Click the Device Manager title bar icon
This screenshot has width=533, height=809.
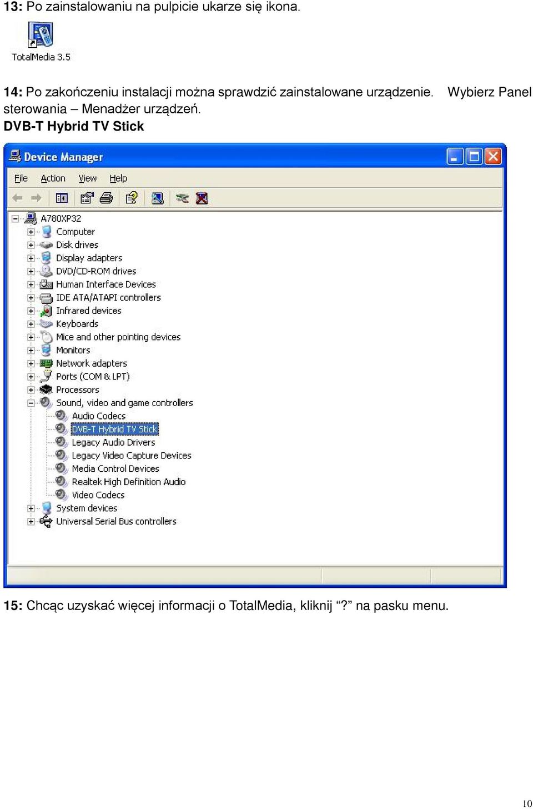[x=15, y=156]
